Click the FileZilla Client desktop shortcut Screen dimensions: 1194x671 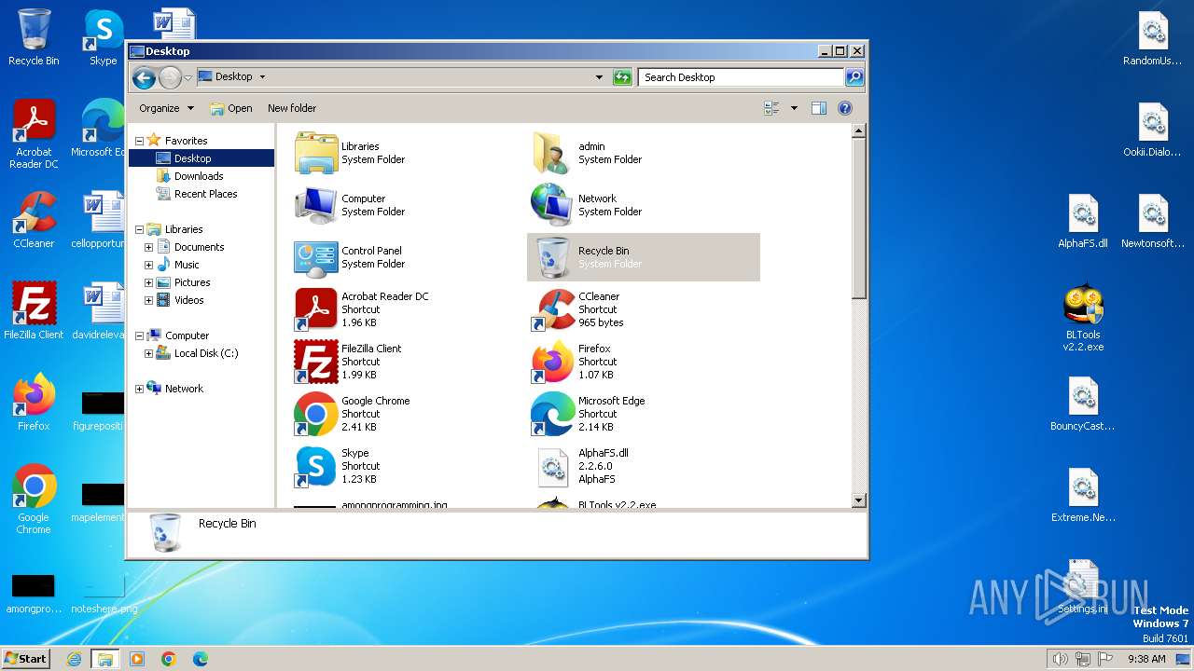(34, 311)
